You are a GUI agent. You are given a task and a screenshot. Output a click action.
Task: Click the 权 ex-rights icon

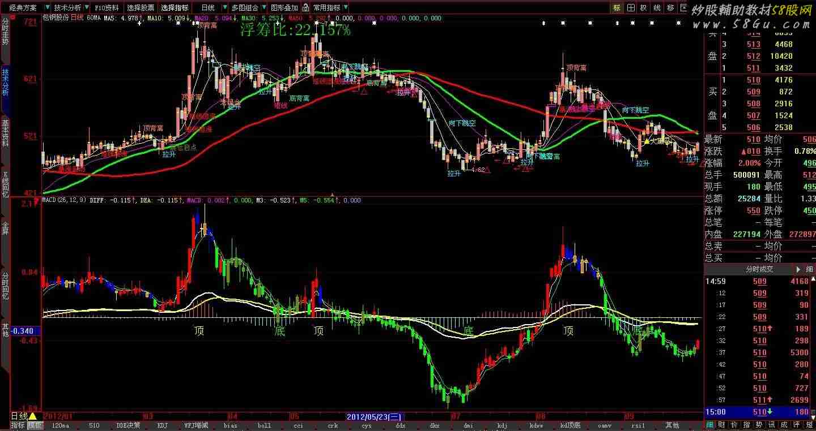click(x=644, y=8)
